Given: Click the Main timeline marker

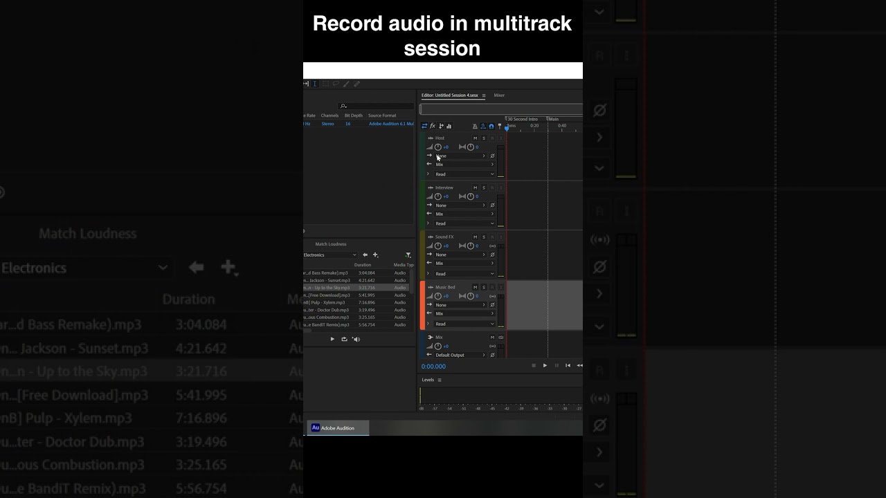Looking at the screenshot, I should click(x=552, y=119).
